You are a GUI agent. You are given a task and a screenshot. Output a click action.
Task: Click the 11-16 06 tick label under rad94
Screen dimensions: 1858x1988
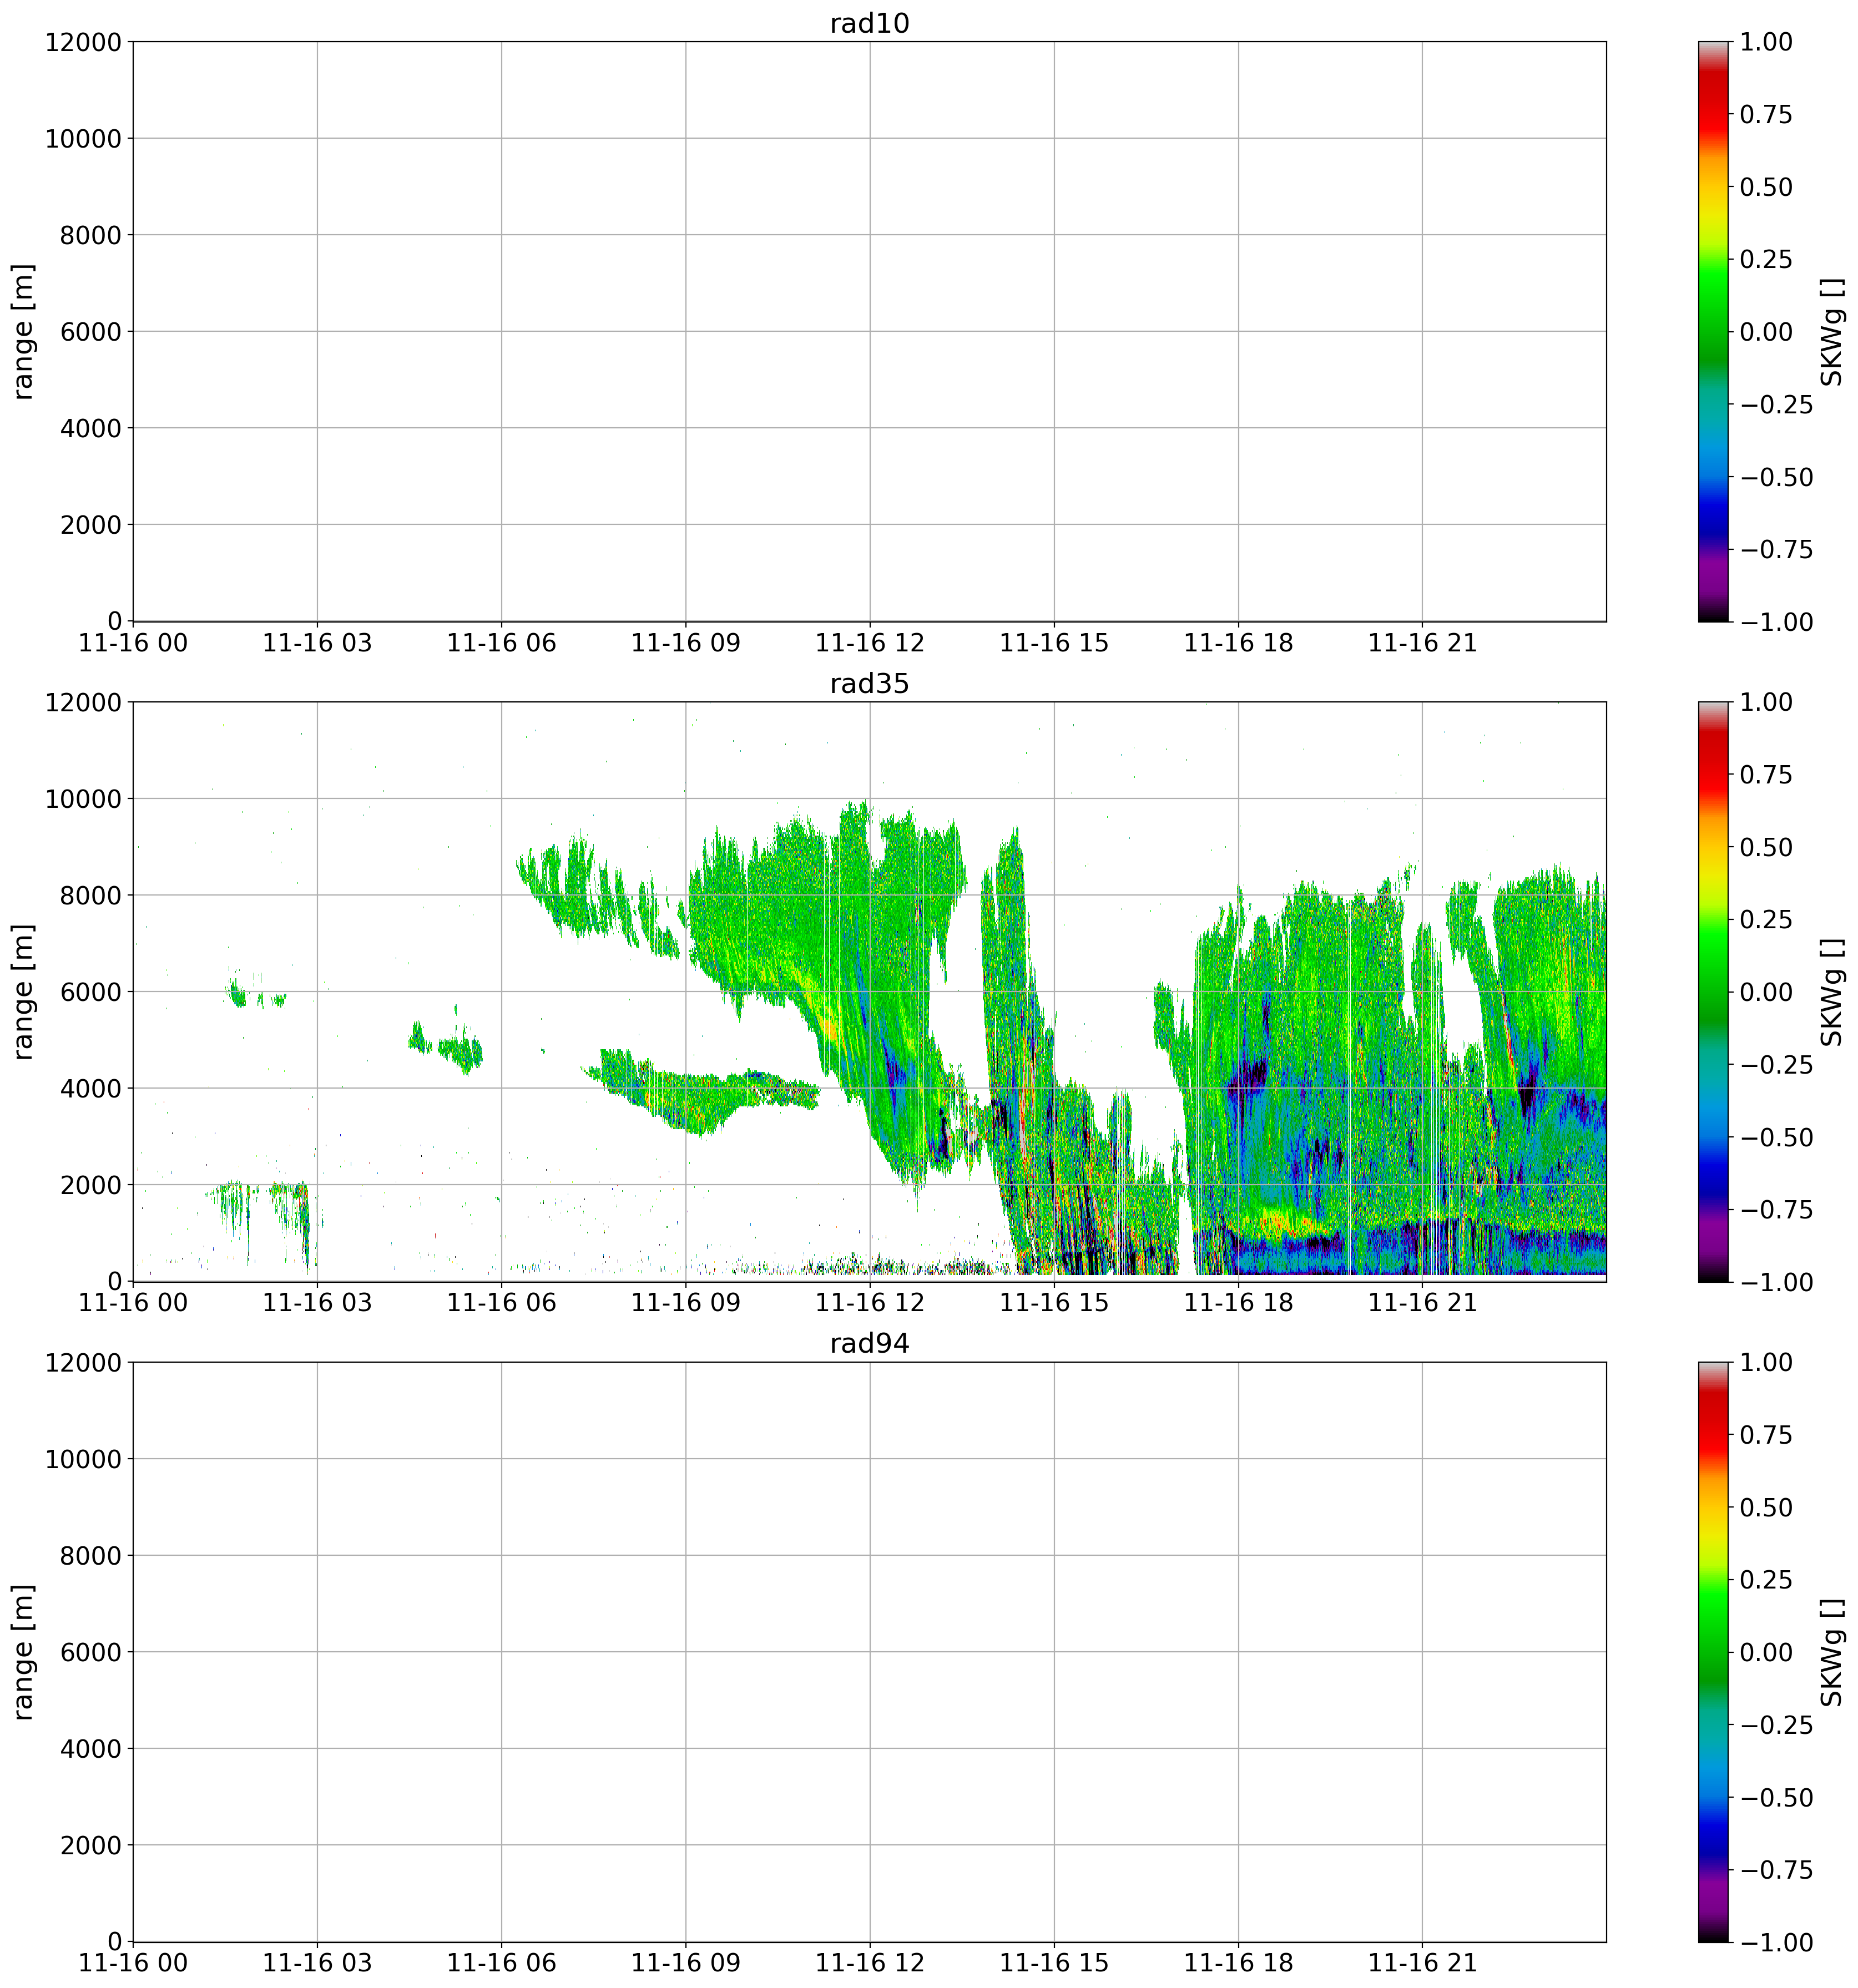501,1964
